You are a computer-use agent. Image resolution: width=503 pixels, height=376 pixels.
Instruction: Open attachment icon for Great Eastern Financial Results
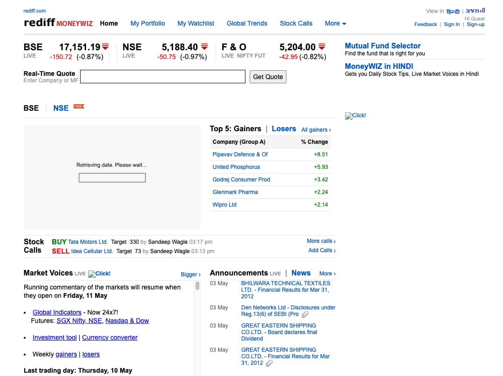pos(269,363)
